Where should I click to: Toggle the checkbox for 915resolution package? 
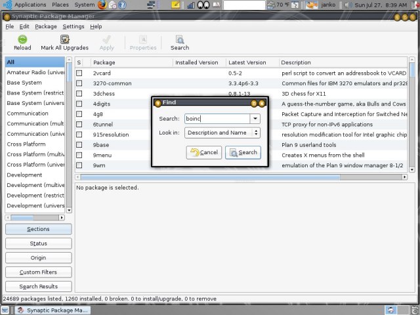79,135
